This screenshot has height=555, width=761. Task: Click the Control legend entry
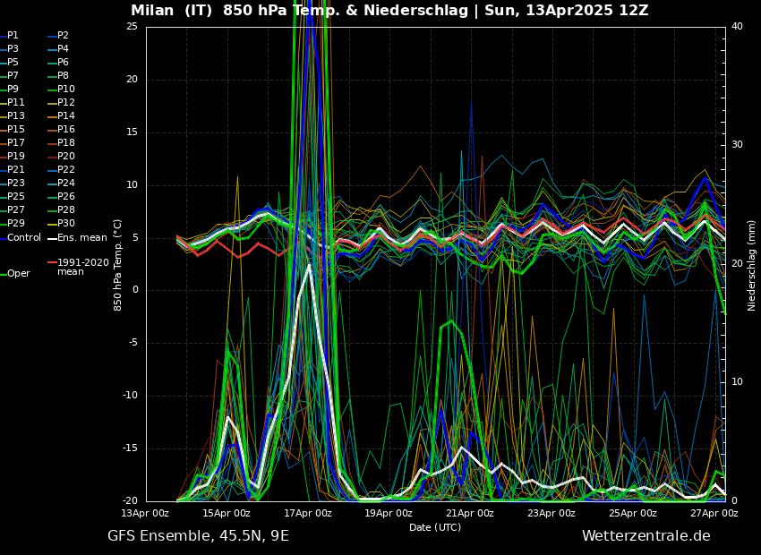[24, 238]
